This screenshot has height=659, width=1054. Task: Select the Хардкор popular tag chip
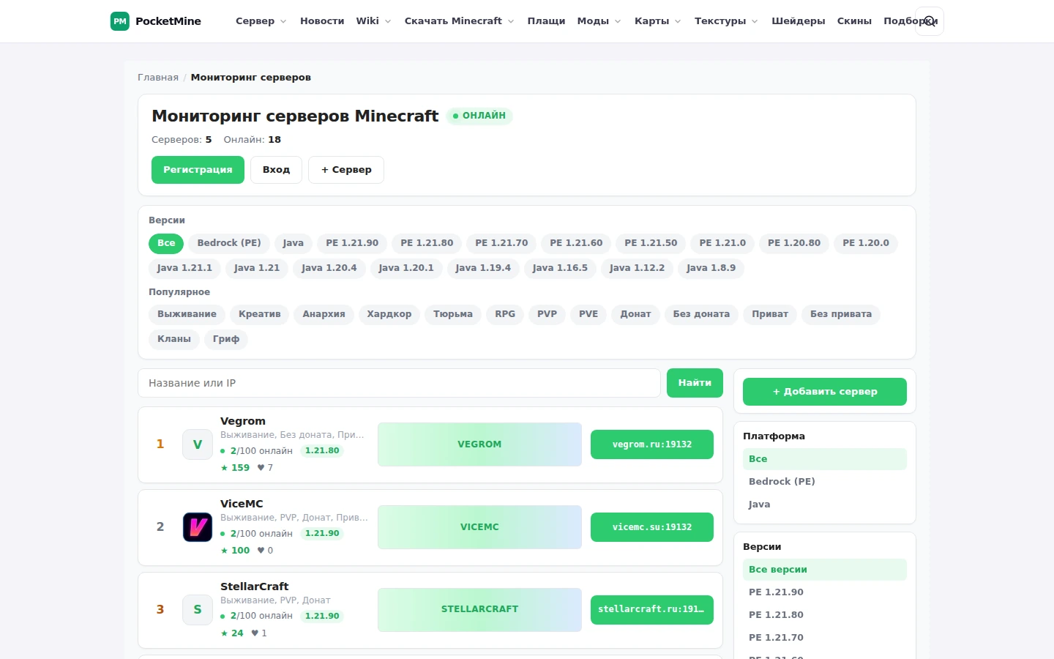[389, 314]
